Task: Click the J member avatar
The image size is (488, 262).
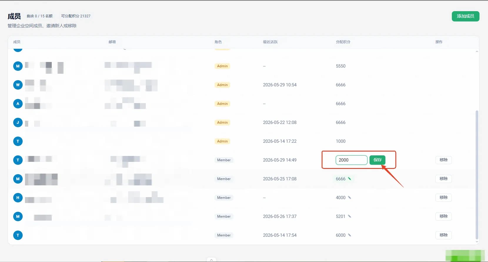Action: [18, 122]
